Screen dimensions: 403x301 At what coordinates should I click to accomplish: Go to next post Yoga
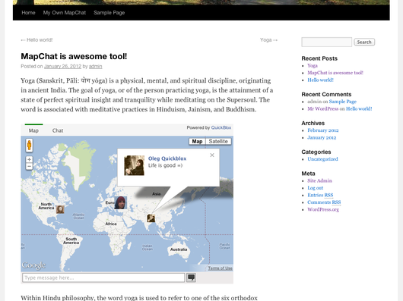pos(269,40)
